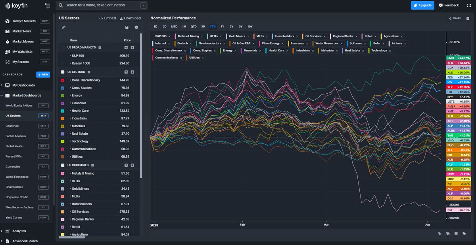Image resolution: width=476 pixels, height=245 pixels.
Task: Open Feedback
Action: [449, 5]
